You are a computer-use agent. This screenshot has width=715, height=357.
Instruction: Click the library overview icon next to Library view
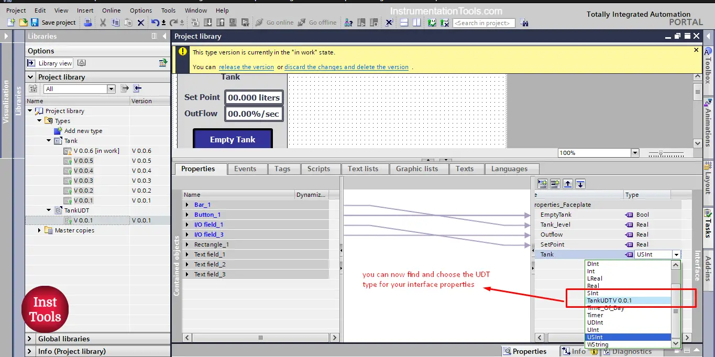(82, 63)
